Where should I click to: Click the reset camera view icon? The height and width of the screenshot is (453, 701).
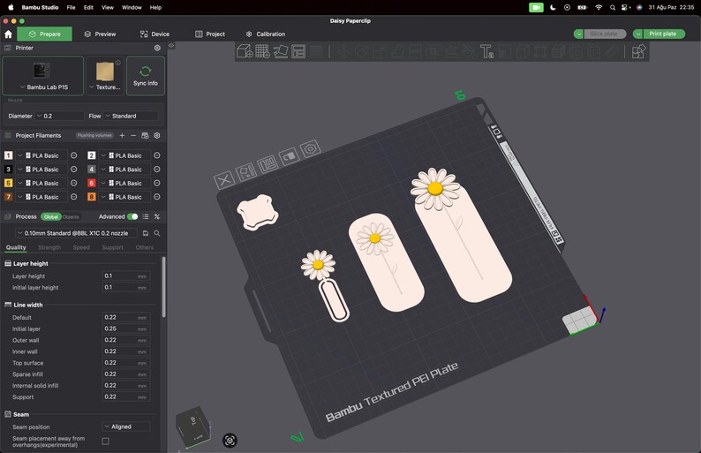tap(230, 441)
